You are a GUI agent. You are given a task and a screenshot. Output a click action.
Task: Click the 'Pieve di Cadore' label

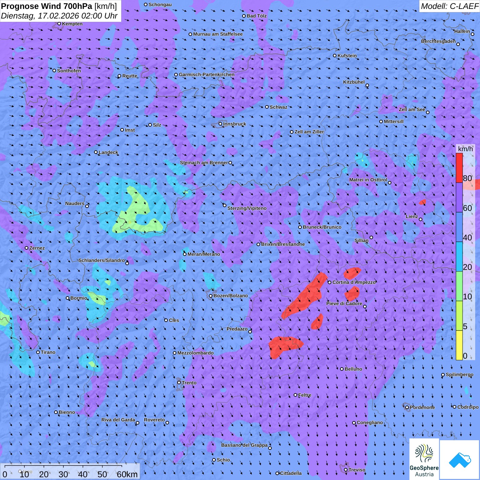click(x=344, y=303)
